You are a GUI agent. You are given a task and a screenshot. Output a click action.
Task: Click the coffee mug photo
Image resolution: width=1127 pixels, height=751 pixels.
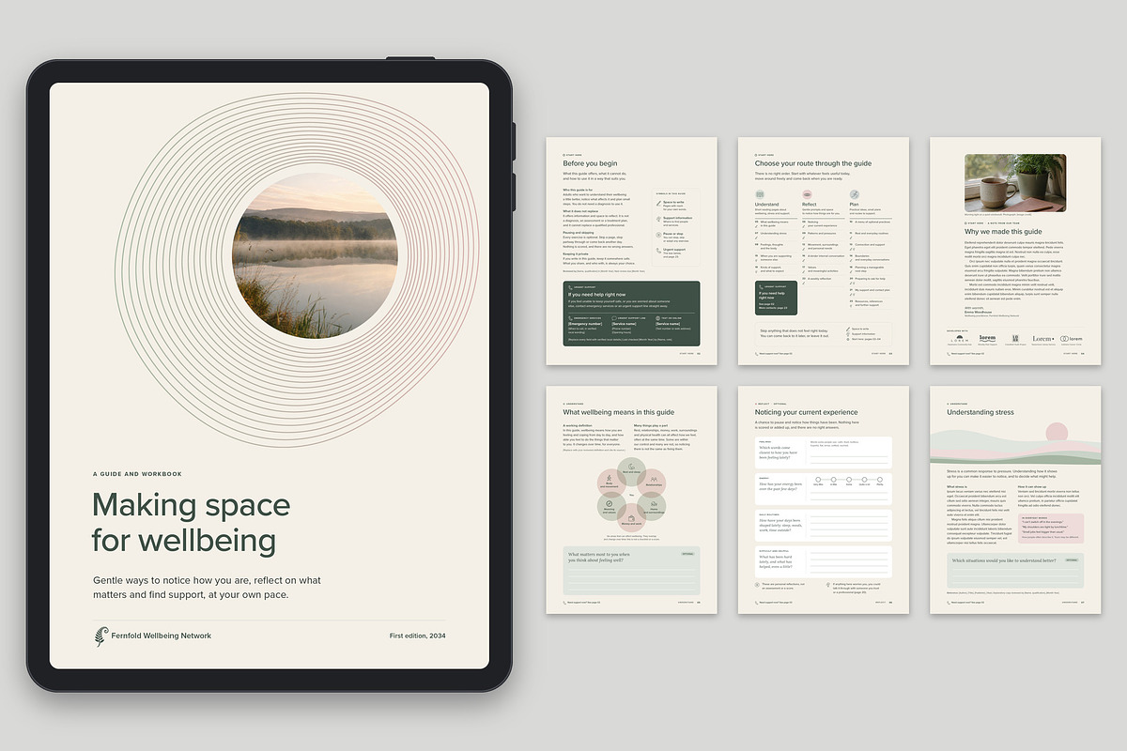point(1015,183)
